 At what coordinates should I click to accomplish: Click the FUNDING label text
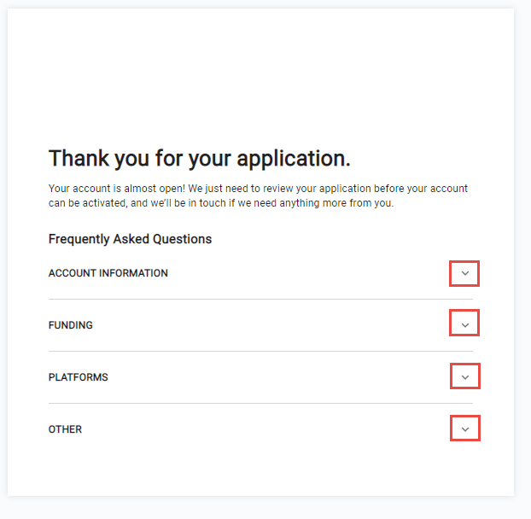coord(71,326)
